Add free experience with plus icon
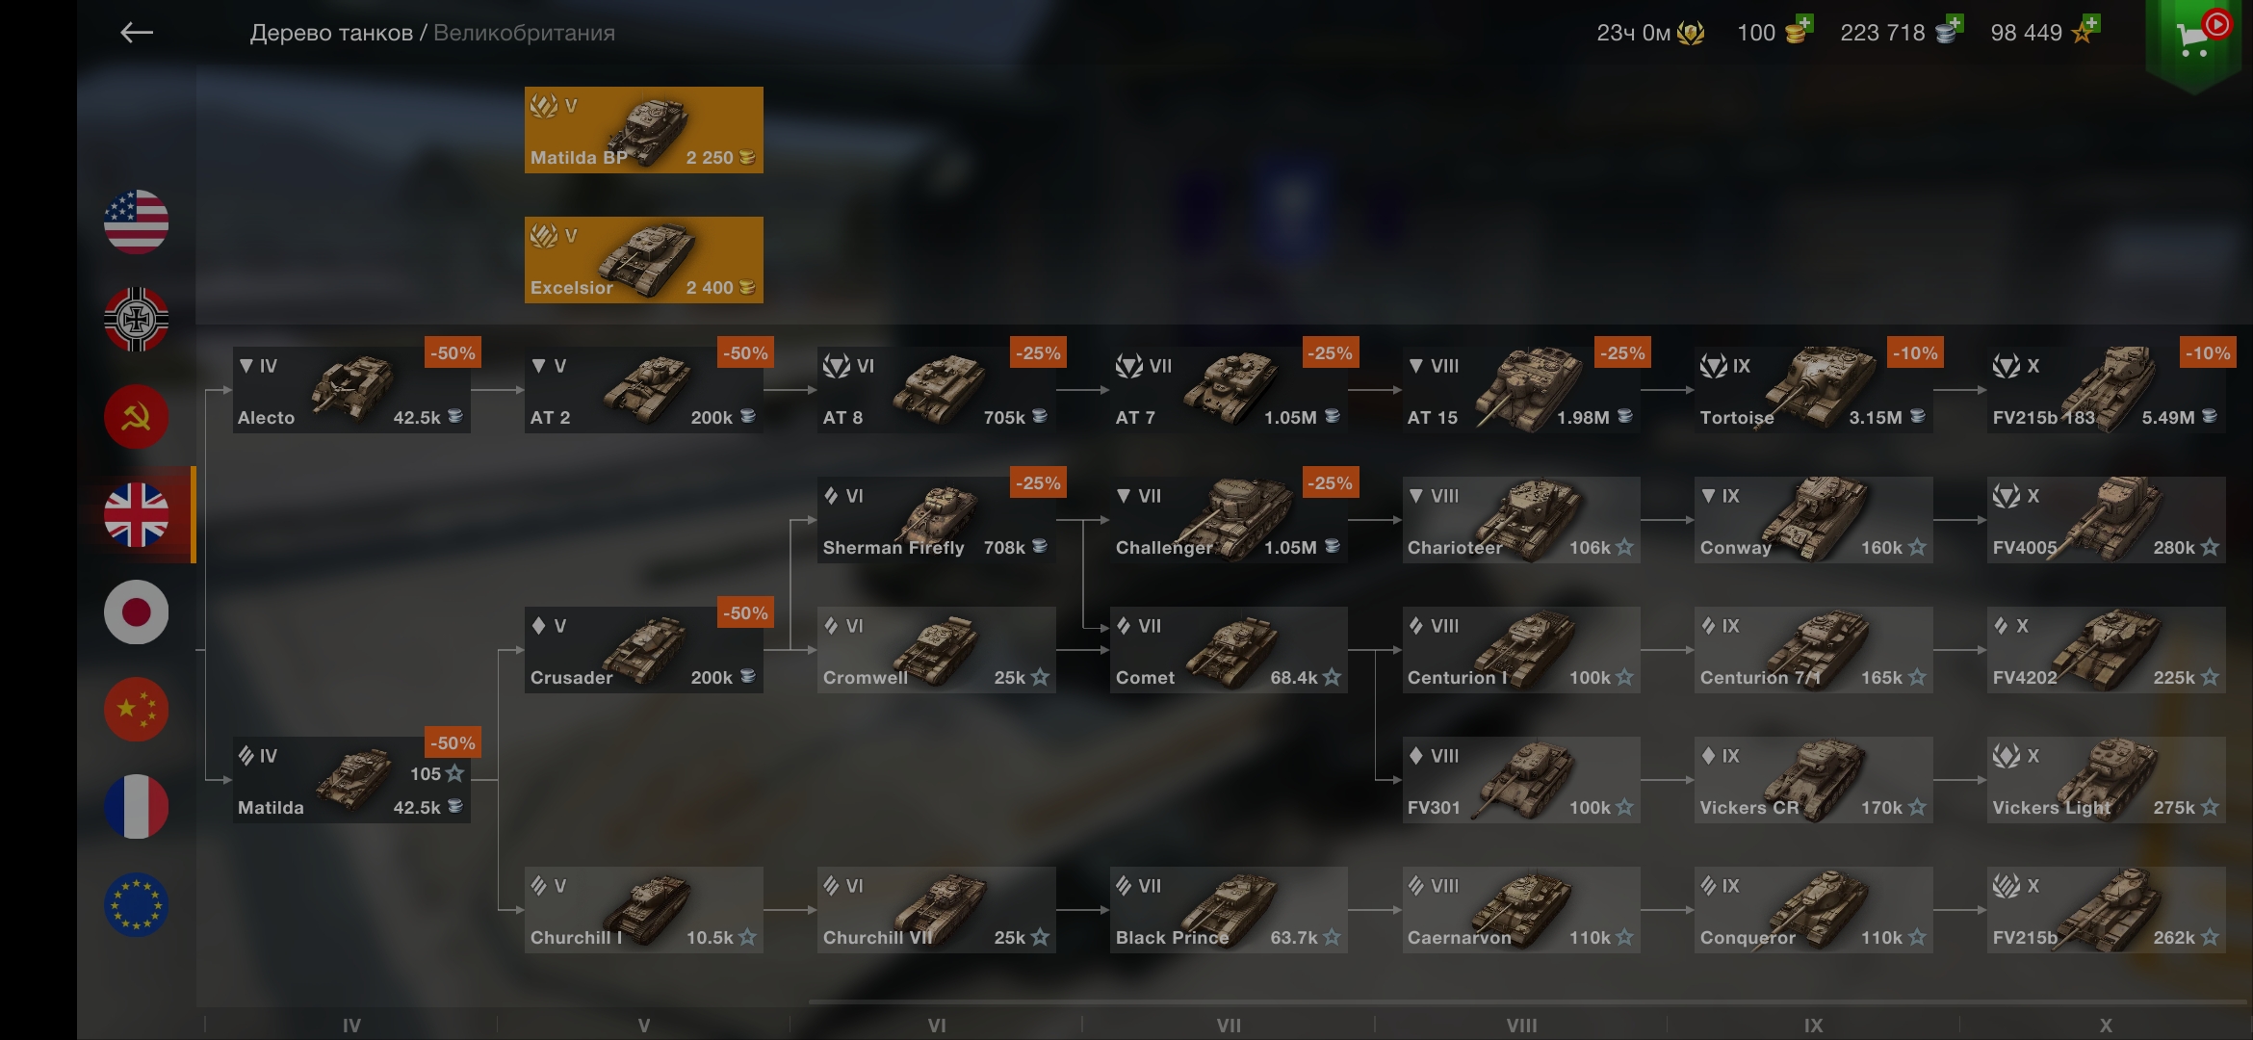 click(x=2090, y=23)
